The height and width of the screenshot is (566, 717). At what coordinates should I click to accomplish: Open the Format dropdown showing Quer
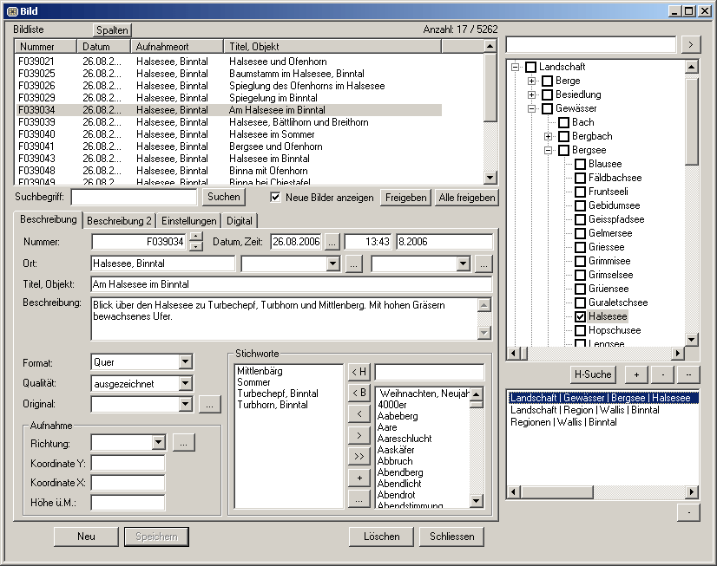point(186,362)
